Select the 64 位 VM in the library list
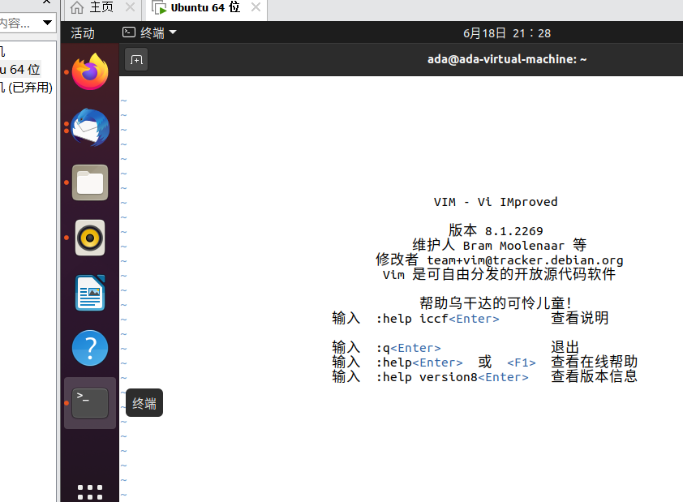Screen dimensions: 683x502 pyautogui.click(x=20, y=69)
